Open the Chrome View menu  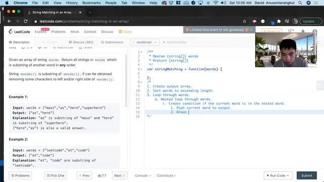click(57, 3)
